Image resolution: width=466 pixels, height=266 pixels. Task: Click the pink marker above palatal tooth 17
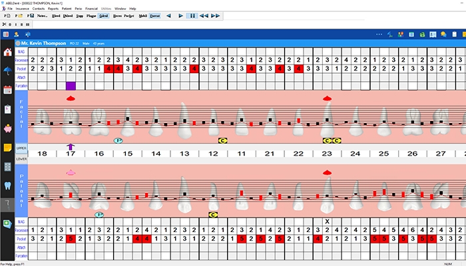(x=71, y=172)
